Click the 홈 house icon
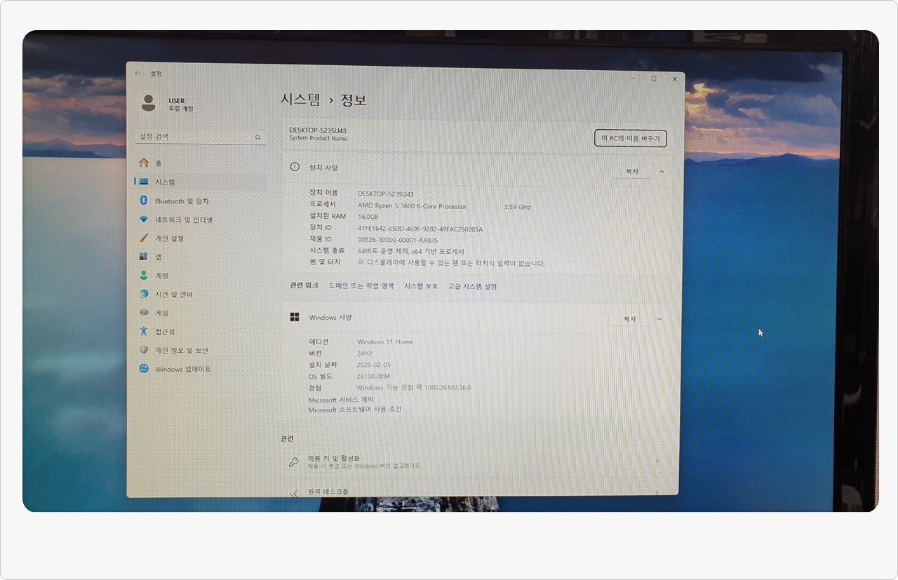 coord(144,163)
